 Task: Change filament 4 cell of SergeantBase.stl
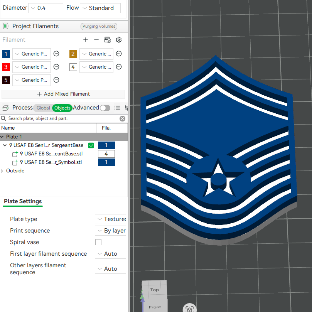coord(106,154)
